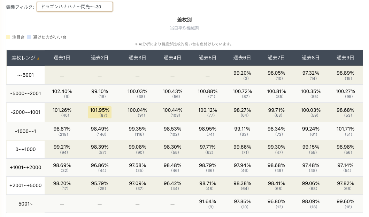The width and height of the screenshot is (369, 217).
Task: Sort by the 過去2日 column header
Action: click(x=100, y=58)
